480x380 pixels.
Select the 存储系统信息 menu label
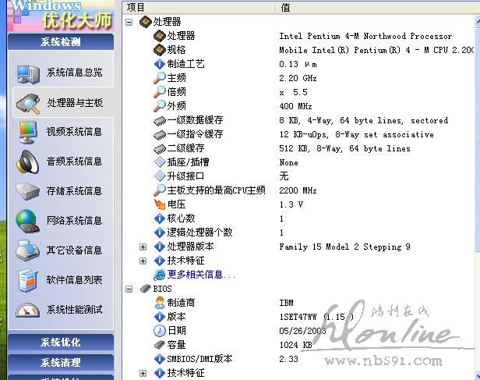click(74, 191)
